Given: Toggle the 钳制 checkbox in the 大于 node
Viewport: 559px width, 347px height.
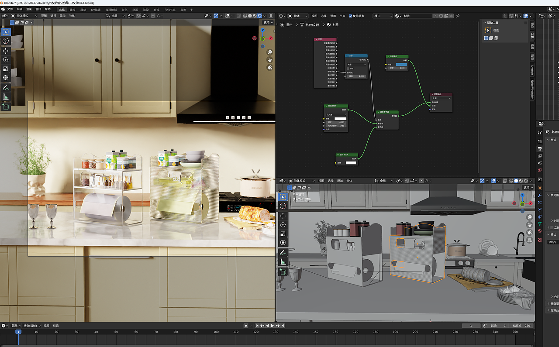Looking at the screenshot, I should click(x=348, y=68).
